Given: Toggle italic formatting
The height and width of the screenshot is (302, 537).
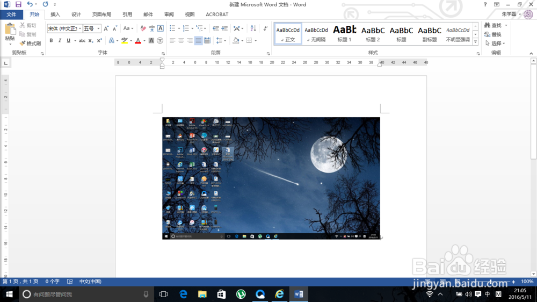Looking at the screenshot, I should click(x=60, y=40).
